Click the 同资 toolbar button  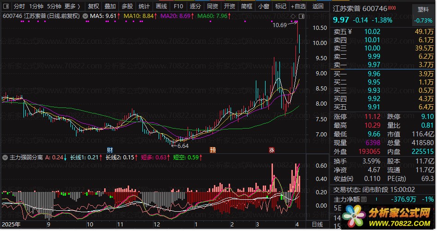tap(212, 6)
